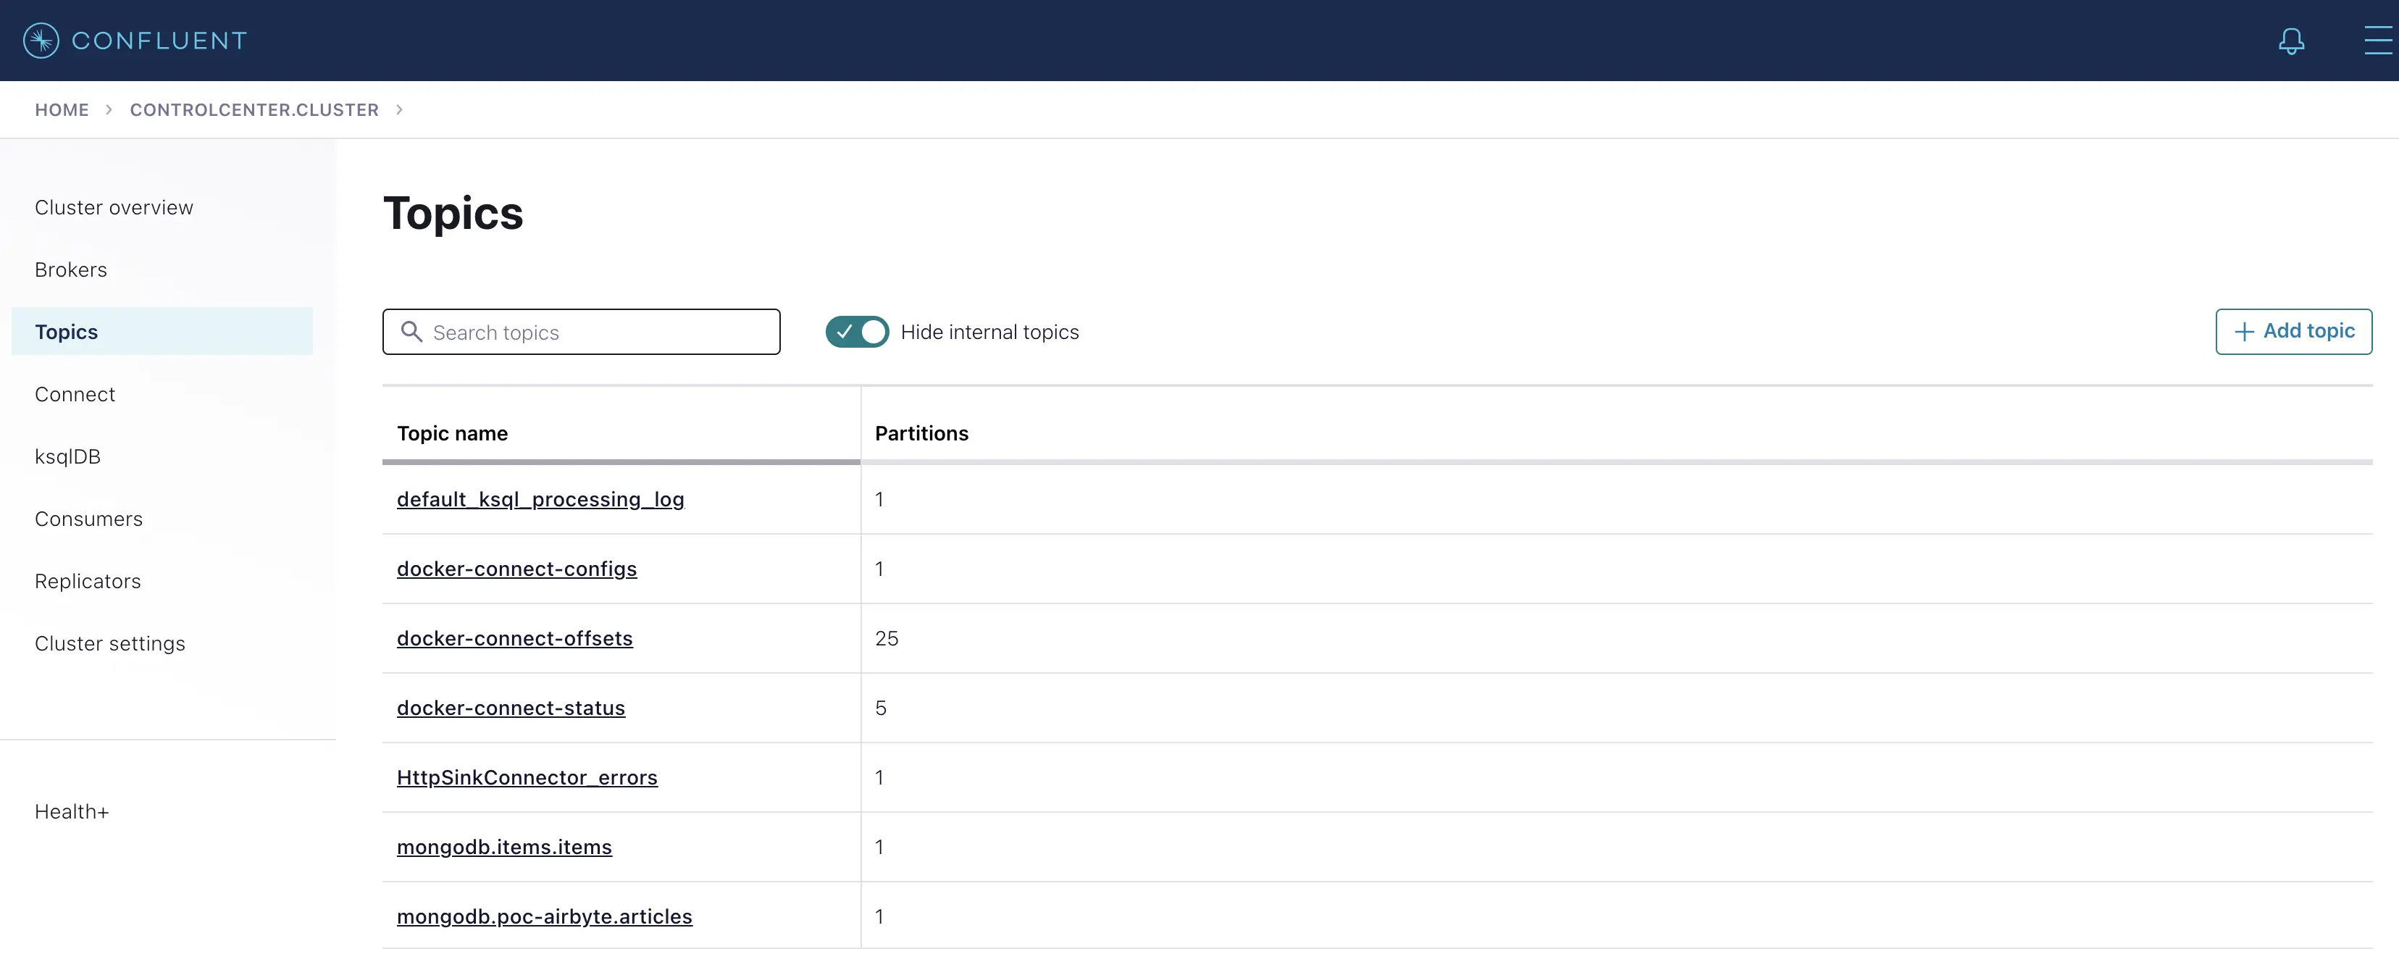The height and width of the screenshot is (962, 2399).
Task: Sort by Topic name column header
Action: 453,433
